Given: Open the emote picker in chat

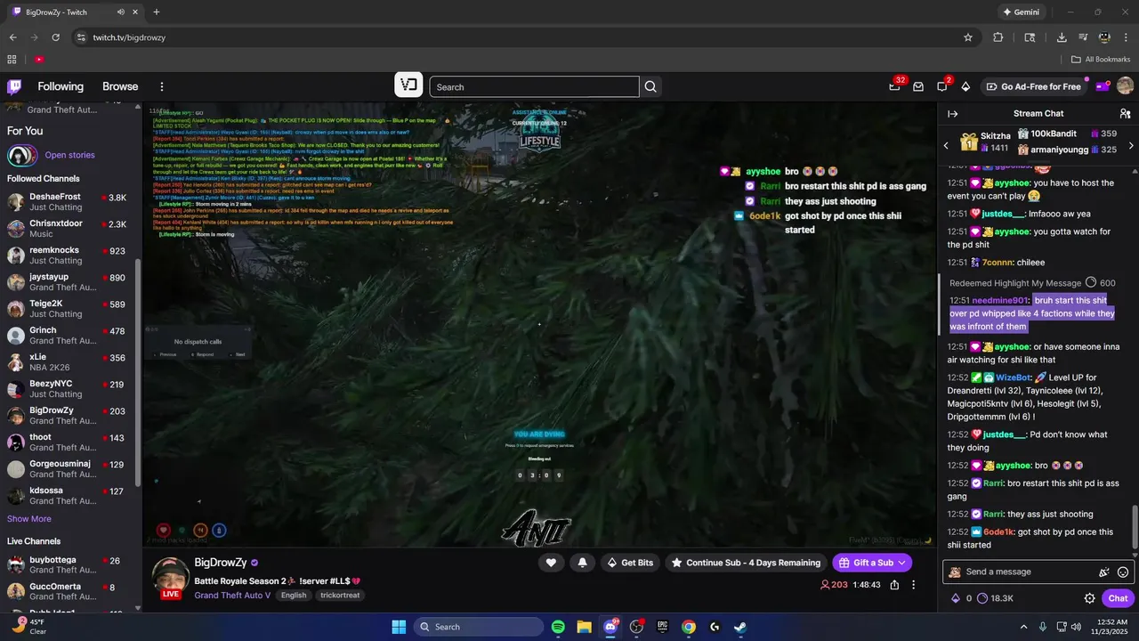Looking at the screenshot, I should 1123,572.
